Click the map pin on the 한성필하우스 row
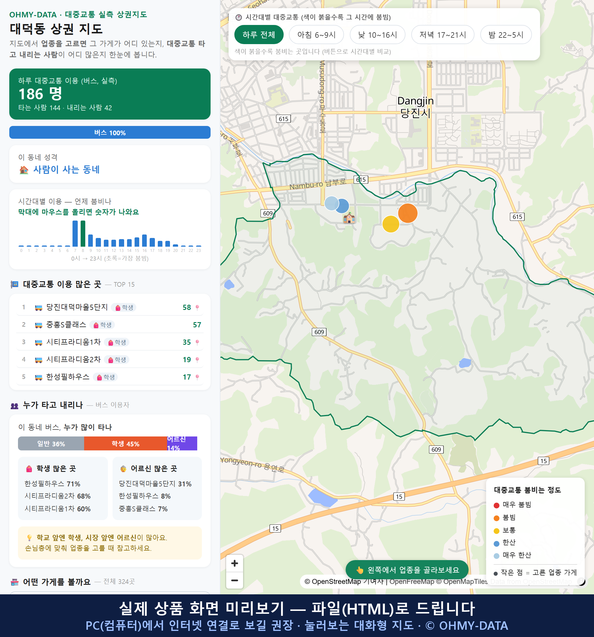 click(x=197, y=377)
